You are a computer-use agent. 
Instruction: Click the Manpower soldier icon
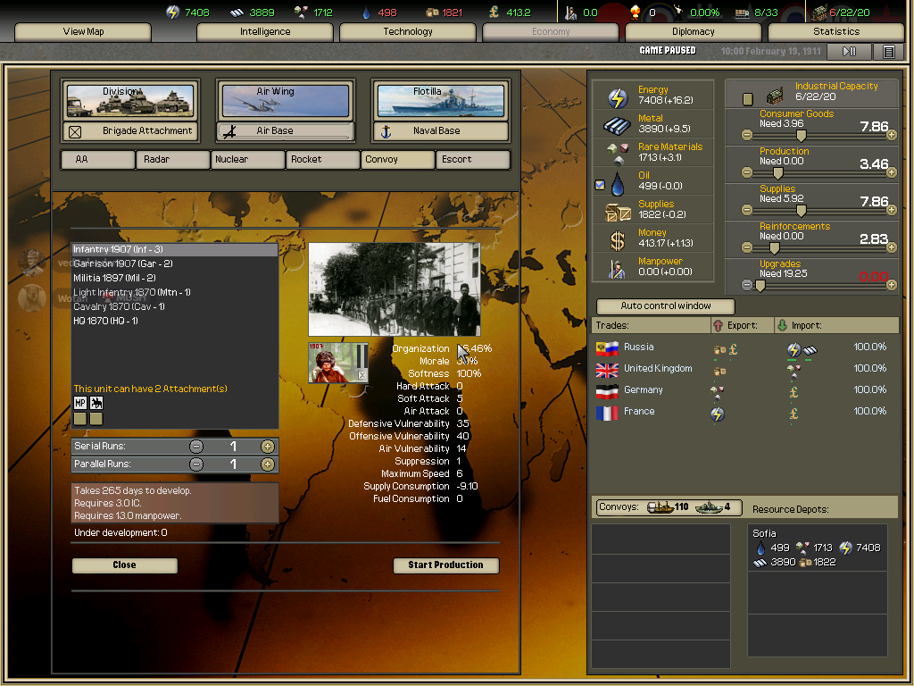click(x=617, y=269)
